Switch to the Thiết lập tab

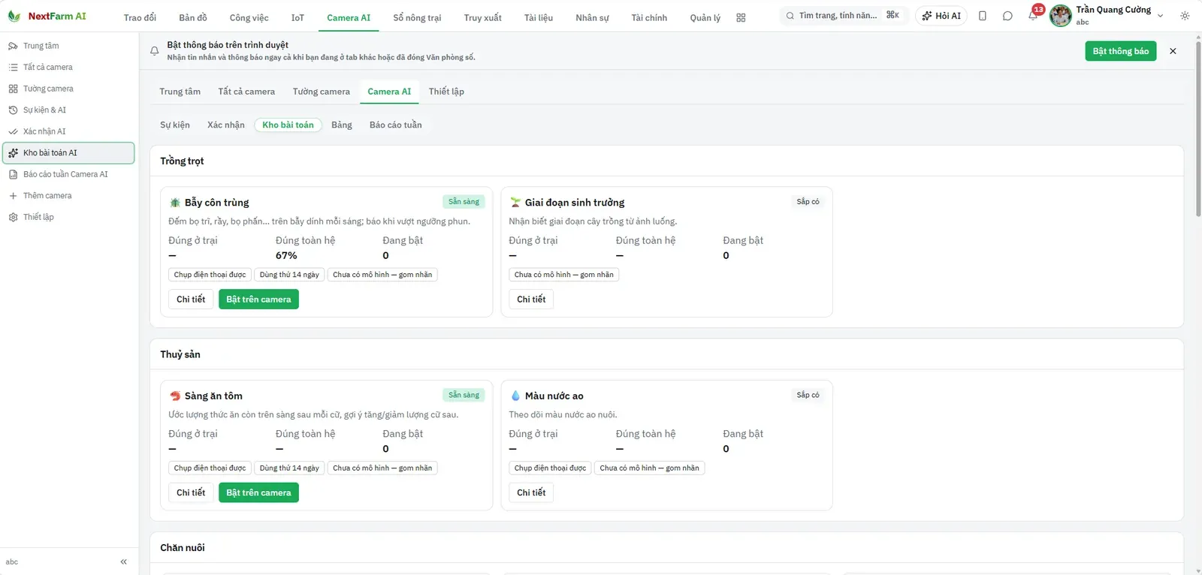[x=446, y=92]
